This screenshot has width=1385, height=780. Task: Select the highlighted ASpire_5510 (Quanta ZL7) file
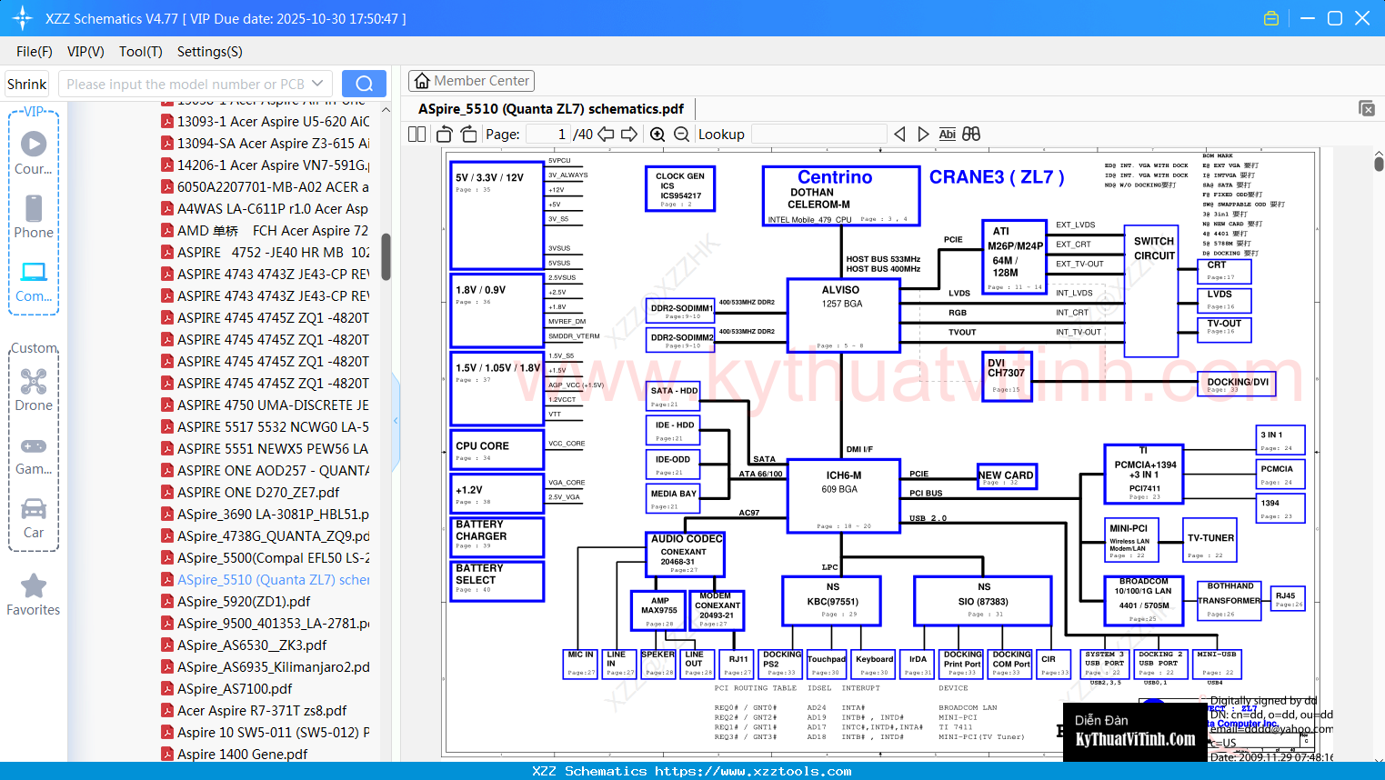[x=266, y=579]
